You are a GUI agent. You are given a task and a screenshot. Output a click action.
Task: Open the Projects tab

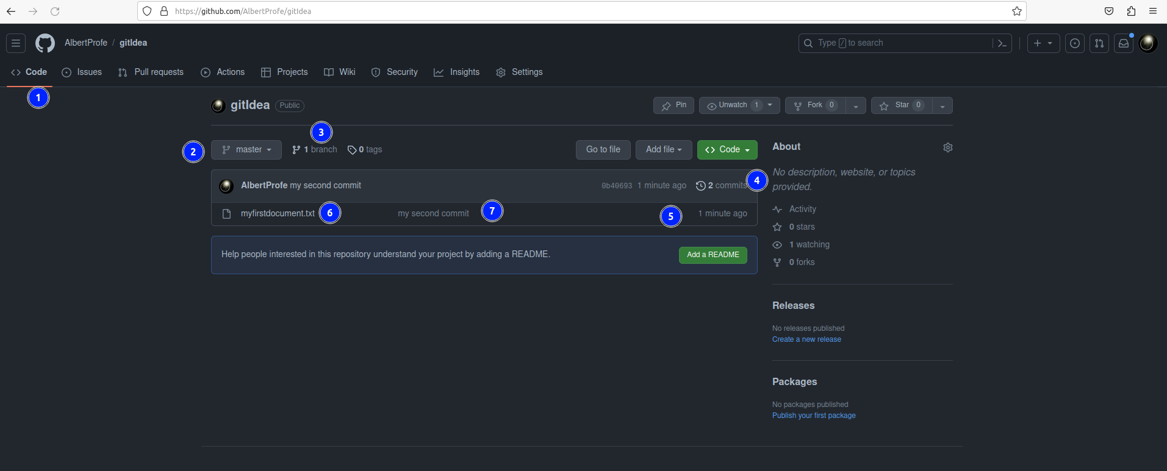click(284, 72)
